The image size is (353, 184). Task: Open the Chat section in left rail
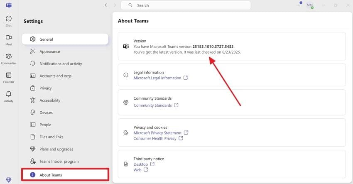coord(9,22)
